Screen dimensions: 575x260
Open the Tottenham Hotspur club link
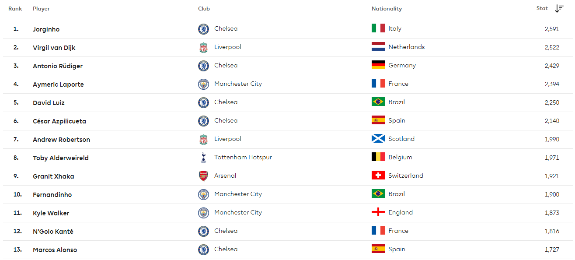tap(243, 157)
